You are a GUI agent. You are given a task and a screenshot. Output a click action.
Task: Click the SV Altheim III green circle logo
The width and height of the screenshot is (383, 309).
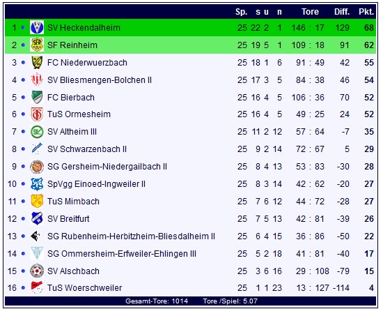click(37, 132)
